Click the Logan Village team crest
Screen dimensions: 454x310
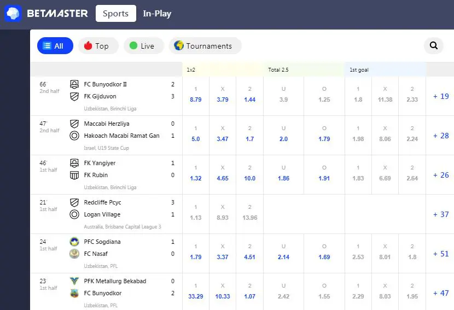[x=74, y=214]
